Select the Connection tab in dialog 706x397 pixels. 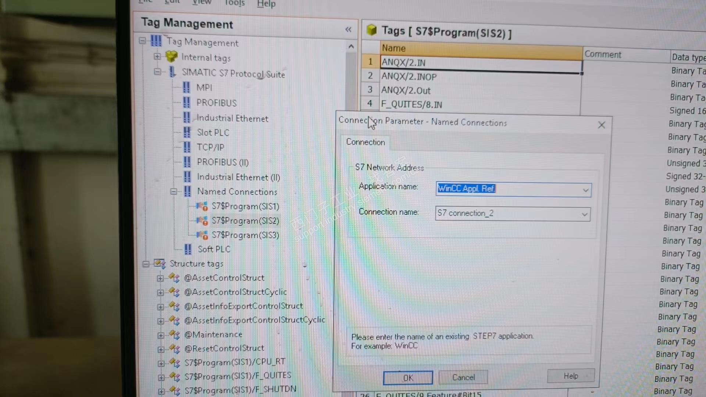tap(365, 142)
